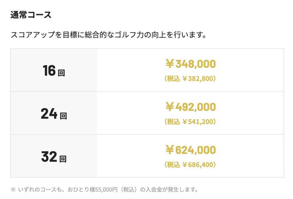Select the 16回 plan cell
293x199 pixels.
click(54, 70)
